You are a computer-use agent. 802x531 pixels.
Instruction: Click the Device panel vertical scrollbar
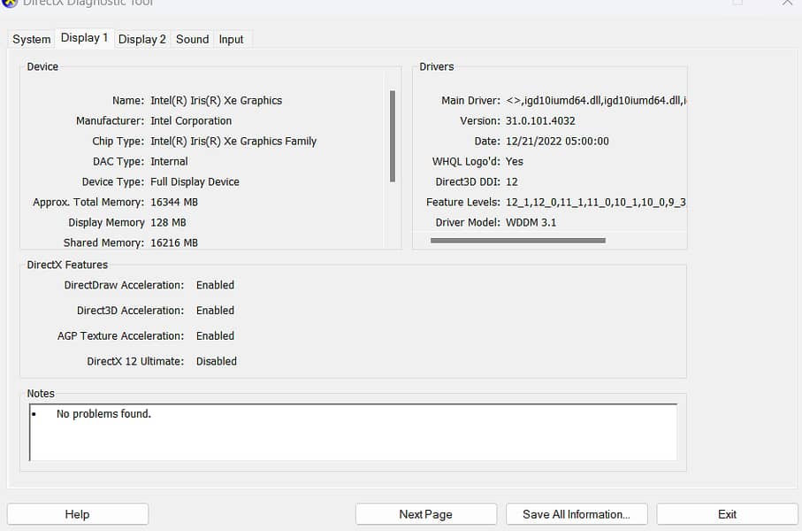click(393, 135)
